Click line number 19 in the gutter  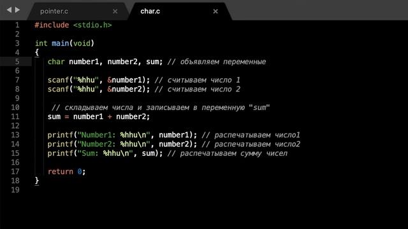point(15,190)
